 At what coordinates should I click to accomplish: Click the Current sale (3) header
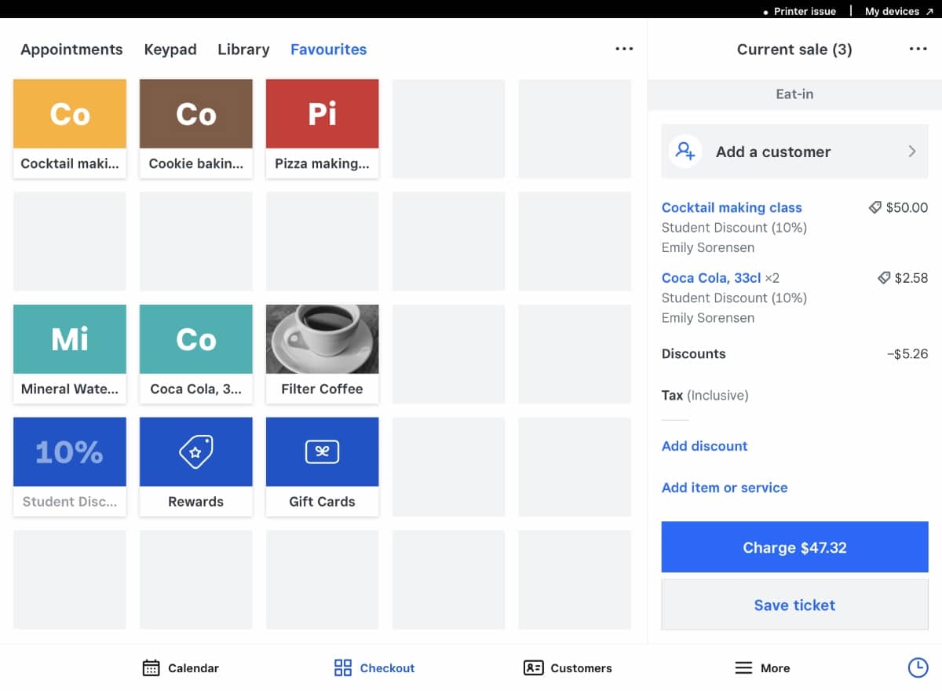pos(794,49)
